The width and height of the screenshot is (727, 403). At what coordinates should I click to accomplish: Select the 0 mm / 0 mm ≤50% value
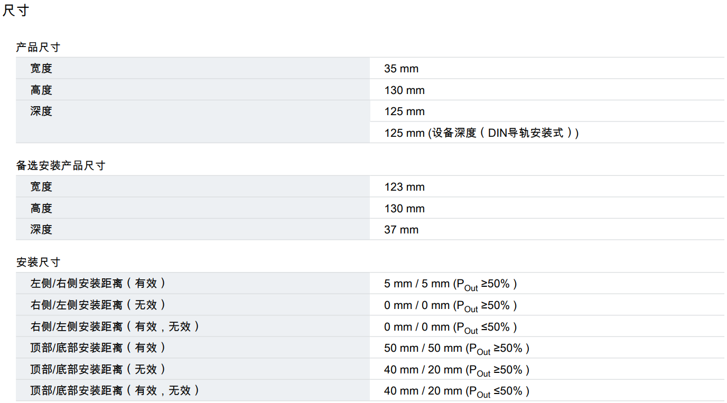pos(450,327)
